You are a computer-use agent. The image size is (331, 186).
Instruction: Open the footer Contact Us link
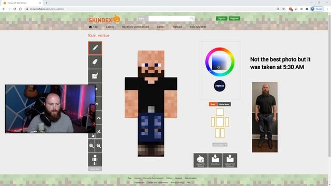coord(139,182)
